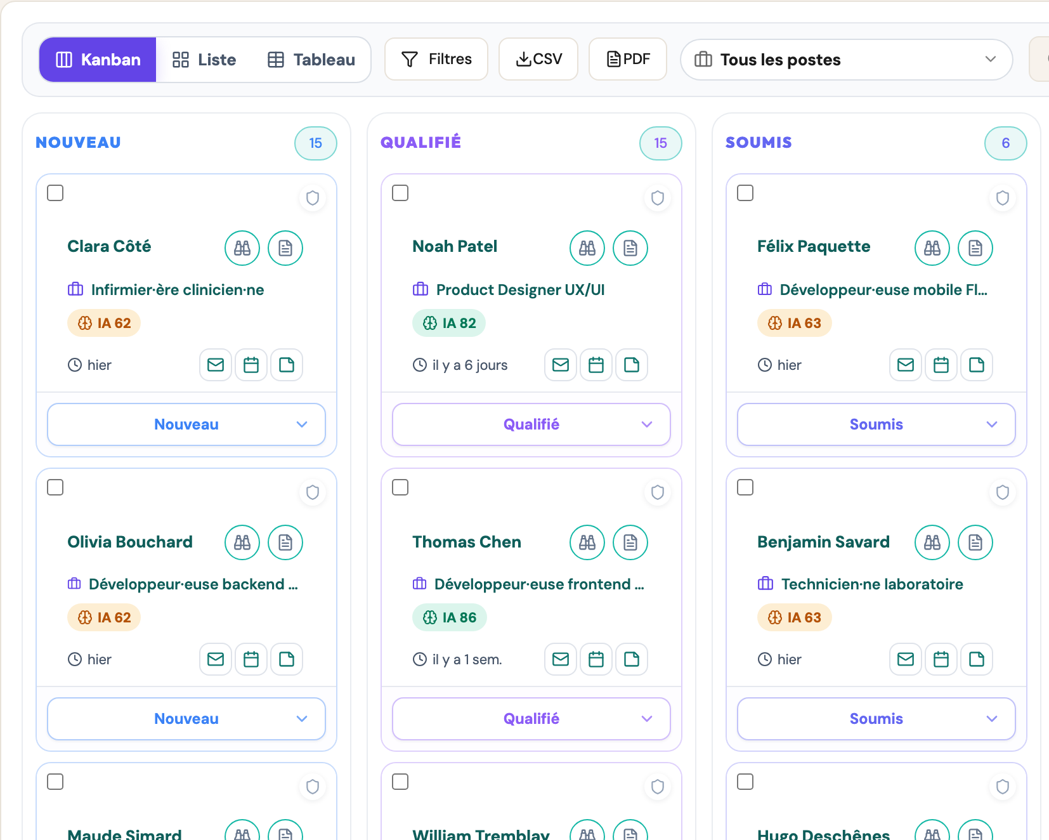Open the Filtres button
The height and width of the screenshot is (840, 1049).
point(436,59)
